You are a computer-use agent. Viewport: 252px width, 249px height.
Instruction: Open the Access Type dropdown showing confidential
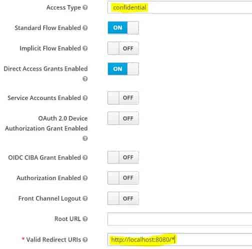point(179,7)
